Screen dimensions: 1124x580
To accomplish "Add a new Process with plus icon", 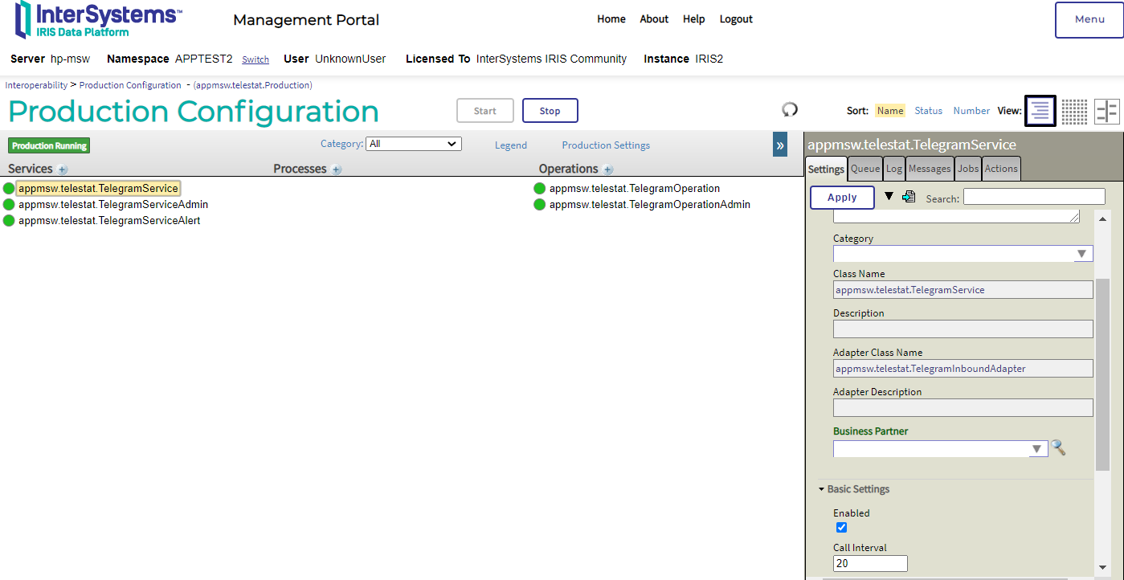I will [337, 170].
